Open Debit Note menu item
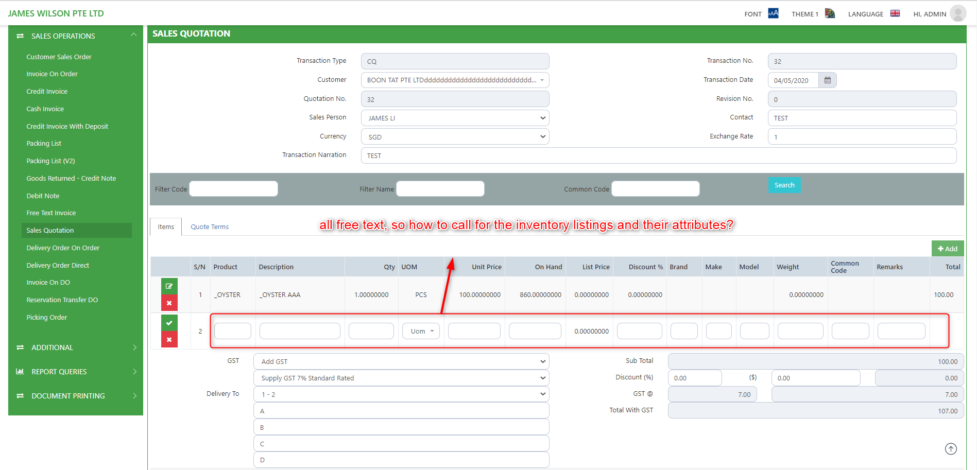 click(x=43, y=196)
